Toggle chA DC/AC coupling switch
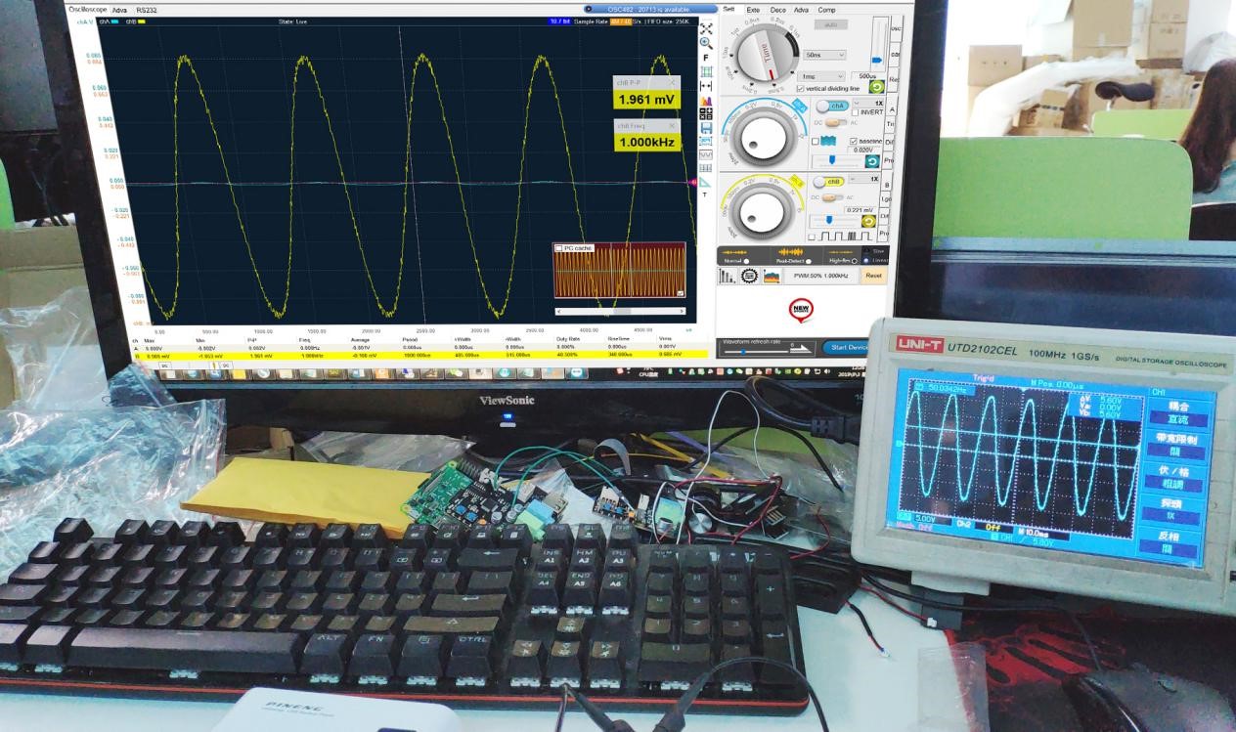Screen dimensions: 1236x732 836,122
